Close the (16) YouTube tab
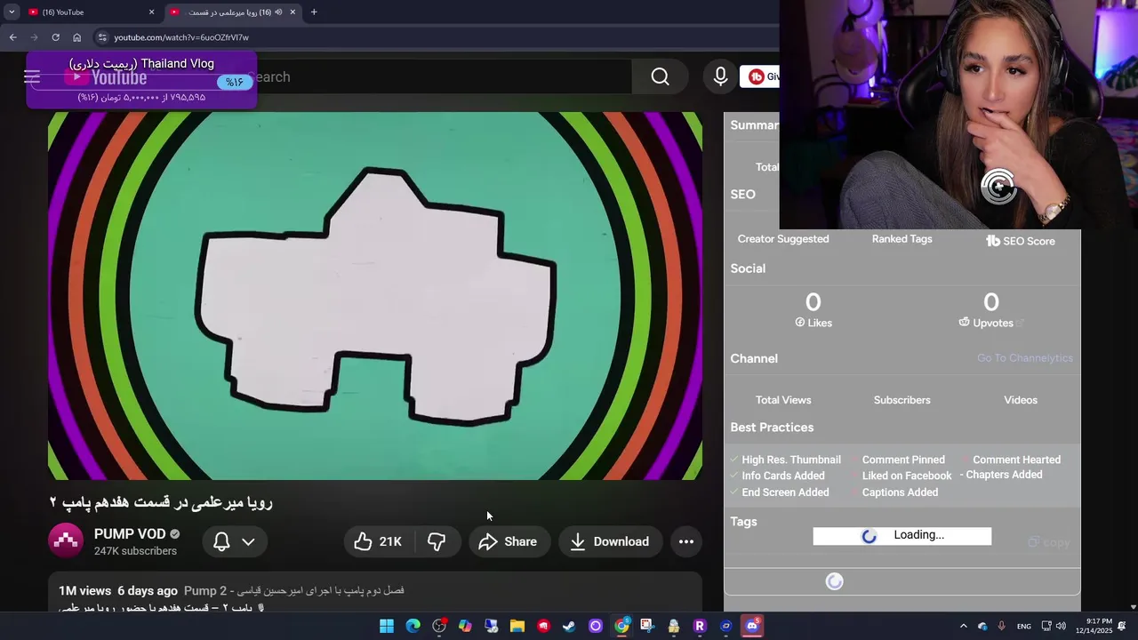 click(x=151, y=12)
